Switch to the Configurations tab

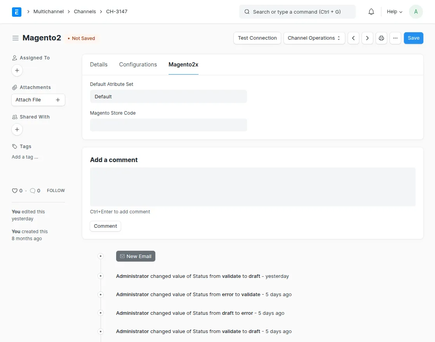[138, 65]
